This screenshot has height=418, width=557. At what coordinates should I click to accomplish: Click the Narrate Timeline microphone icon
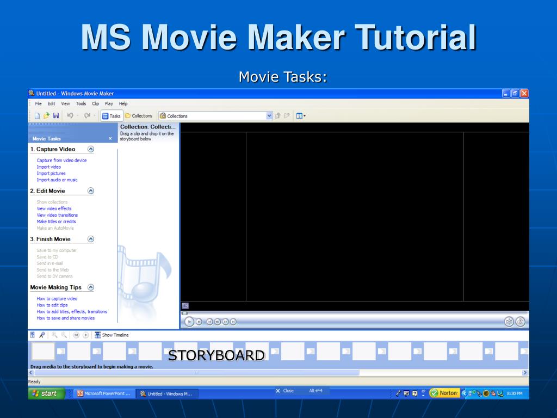pos(42,335)
